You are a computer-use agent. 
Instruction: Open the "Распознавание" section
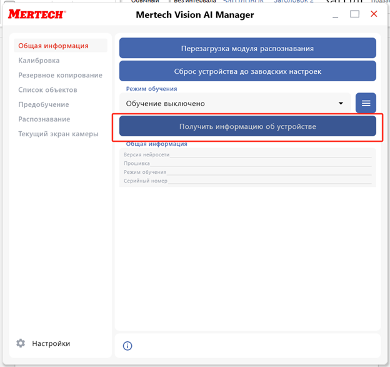pyautogui.click(x=44, y=119)
